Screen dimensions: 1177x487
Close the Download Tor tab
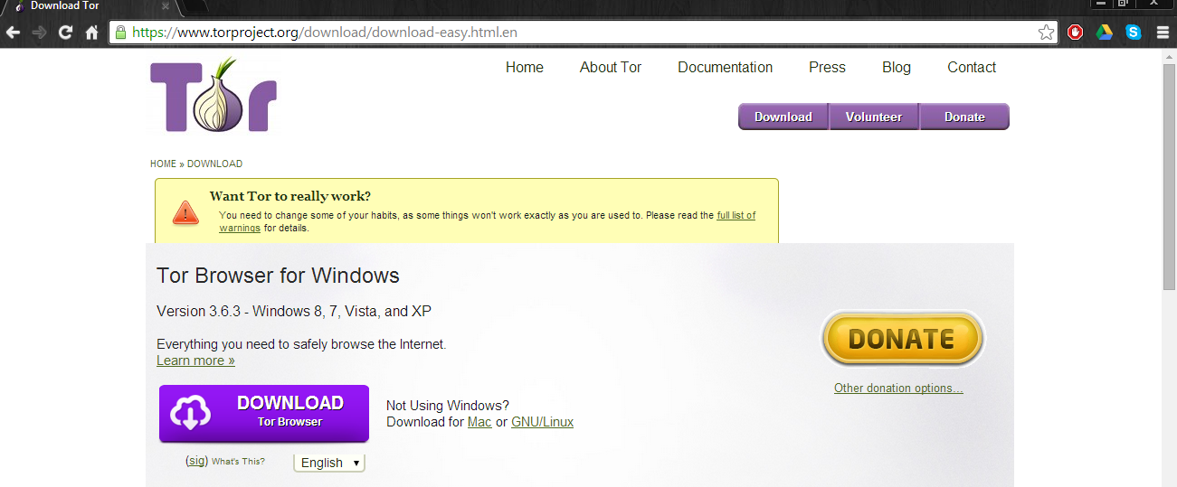pos(166,6)
